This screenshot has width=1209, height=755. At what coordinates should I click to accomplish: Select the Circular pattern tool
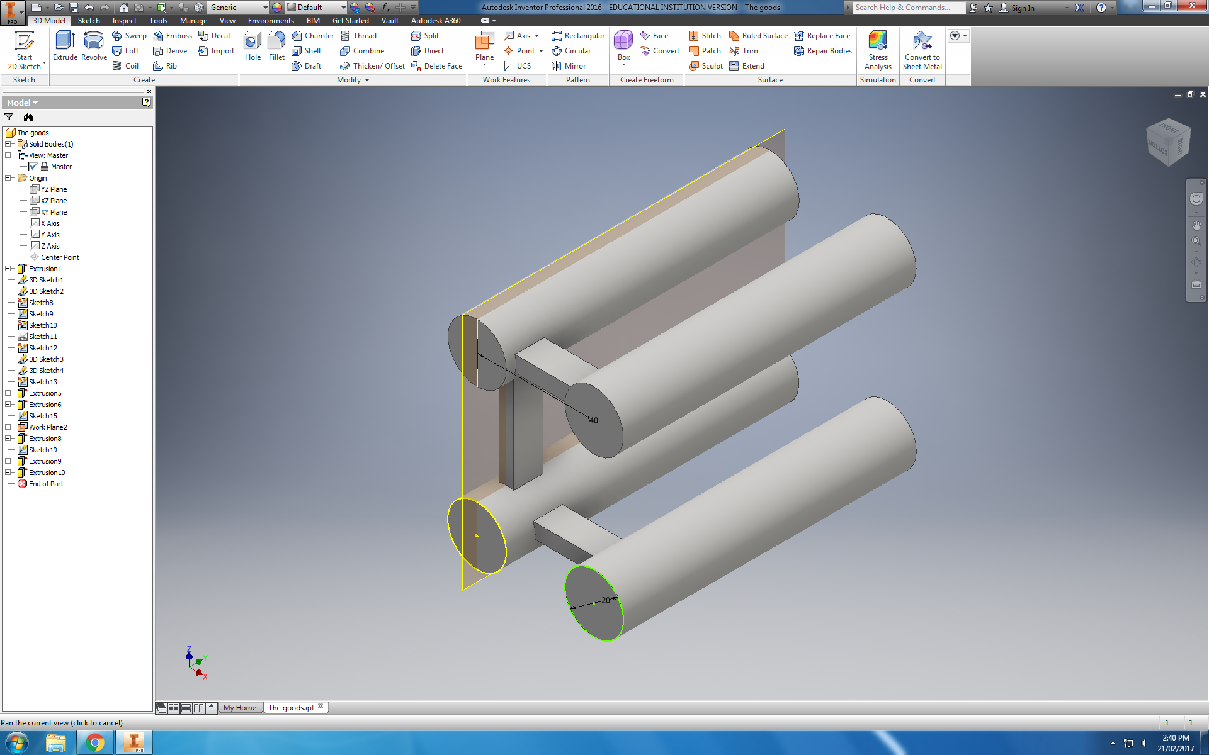tap(570, 51)
